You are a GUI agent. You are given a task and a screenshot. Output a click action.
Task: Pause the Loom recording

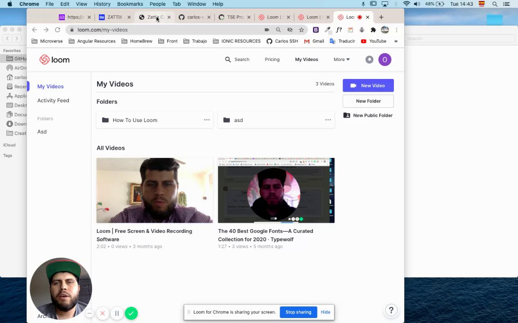(117, 313)
